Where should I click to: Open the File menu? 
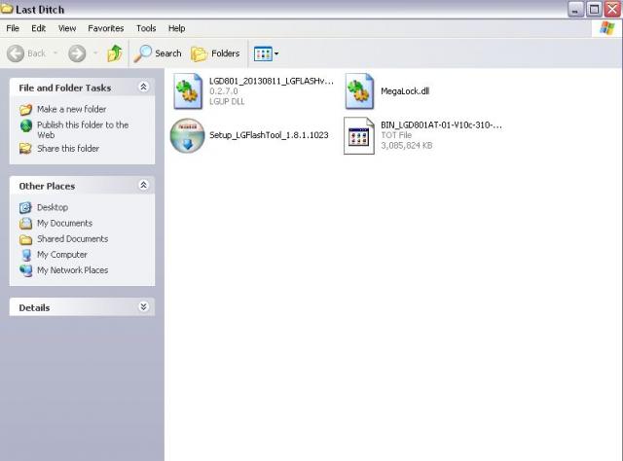pos(13,29)
